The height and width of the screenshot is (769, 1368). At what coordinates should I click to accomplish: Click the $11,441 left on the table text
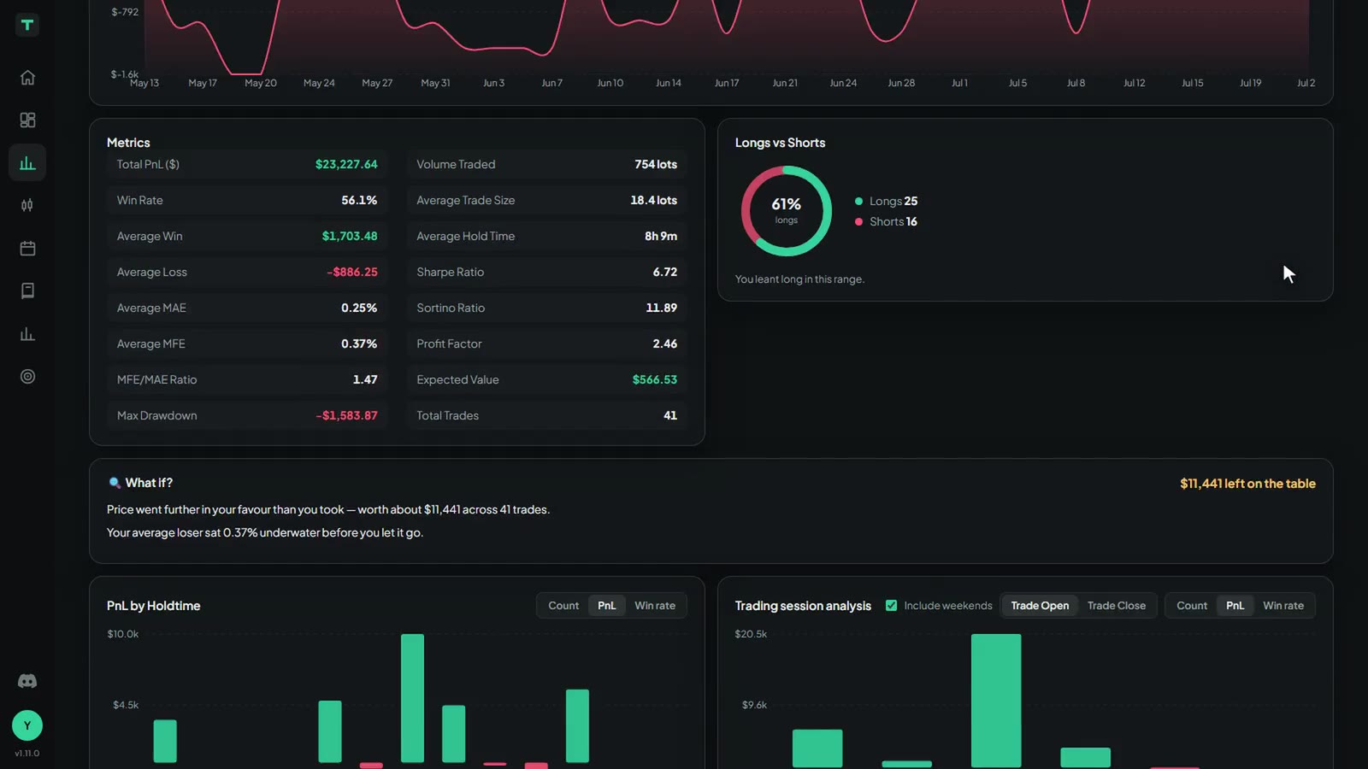click(x=1247, y=484)
